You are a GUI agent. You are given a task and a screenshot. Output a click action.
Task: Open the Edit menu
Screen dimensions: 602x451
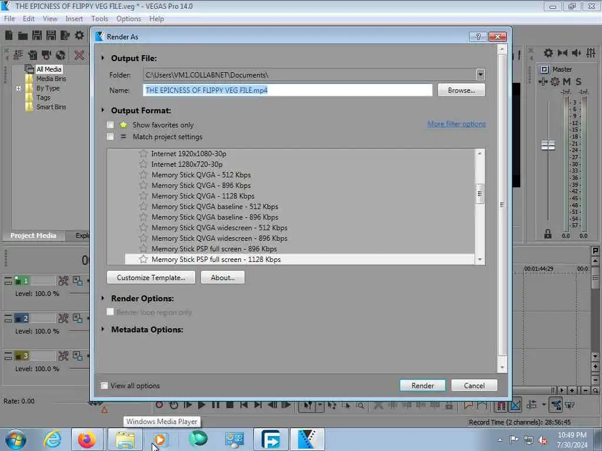[x=28, y=19]
